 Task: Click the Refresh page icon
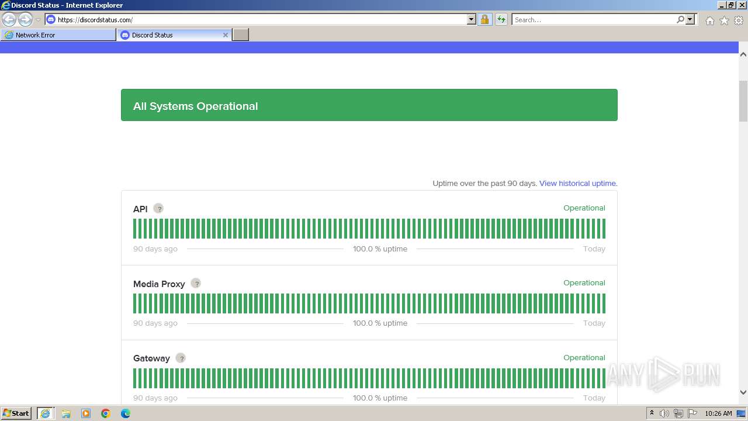[x=501, y=19]
